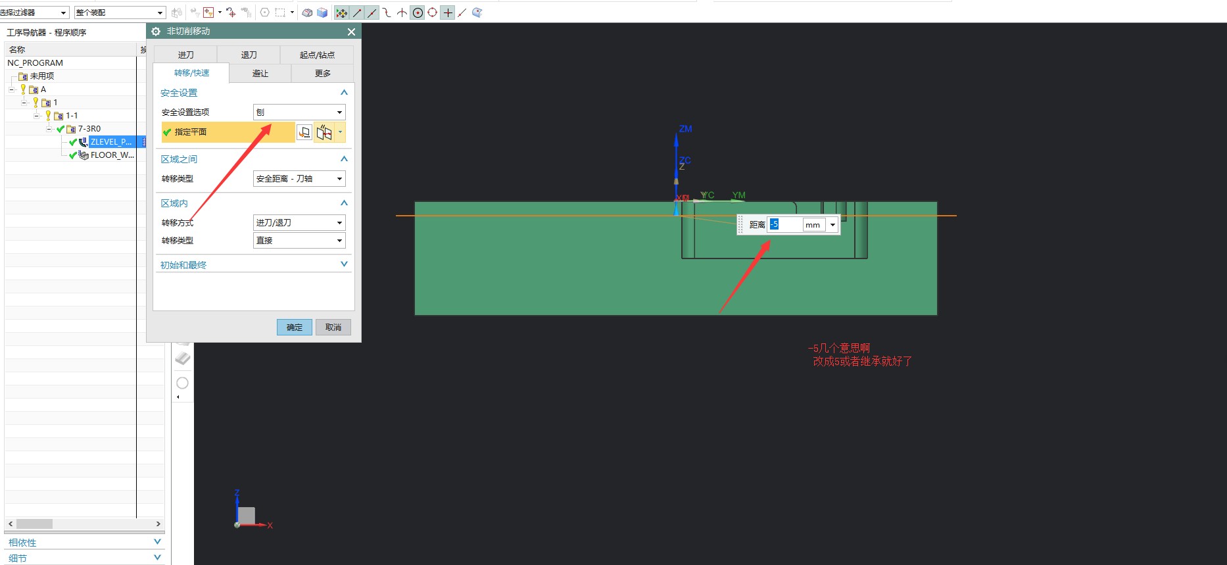Toggle arc center snapping

coord(417,12)
